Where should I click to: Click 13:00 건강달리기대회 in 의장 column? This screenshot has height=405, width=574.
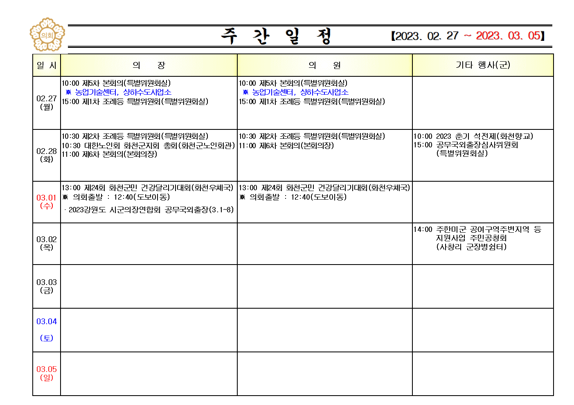148,188
